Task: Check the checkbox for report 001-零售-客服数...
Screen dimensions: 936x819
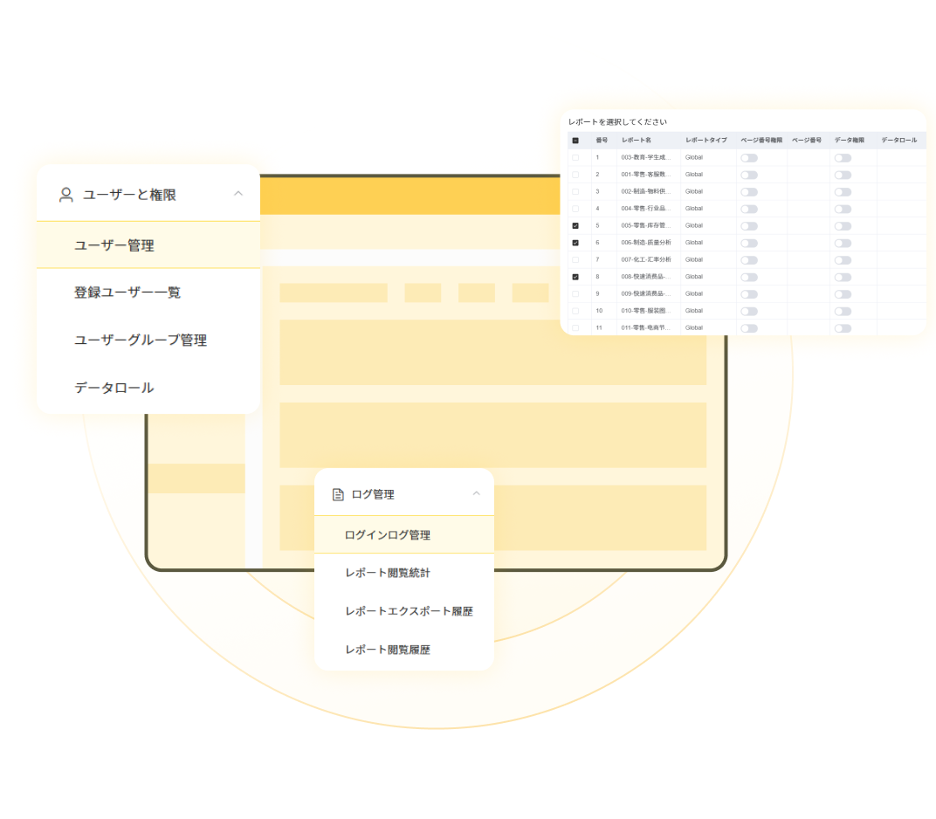Action: 575,174
